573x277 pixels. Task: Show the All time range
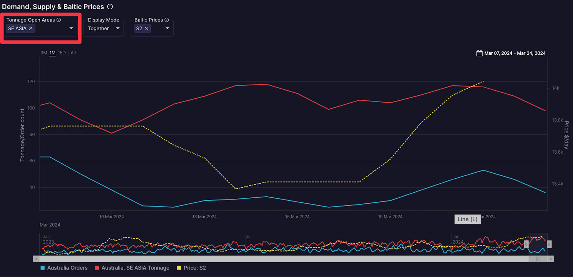(73, 53)
